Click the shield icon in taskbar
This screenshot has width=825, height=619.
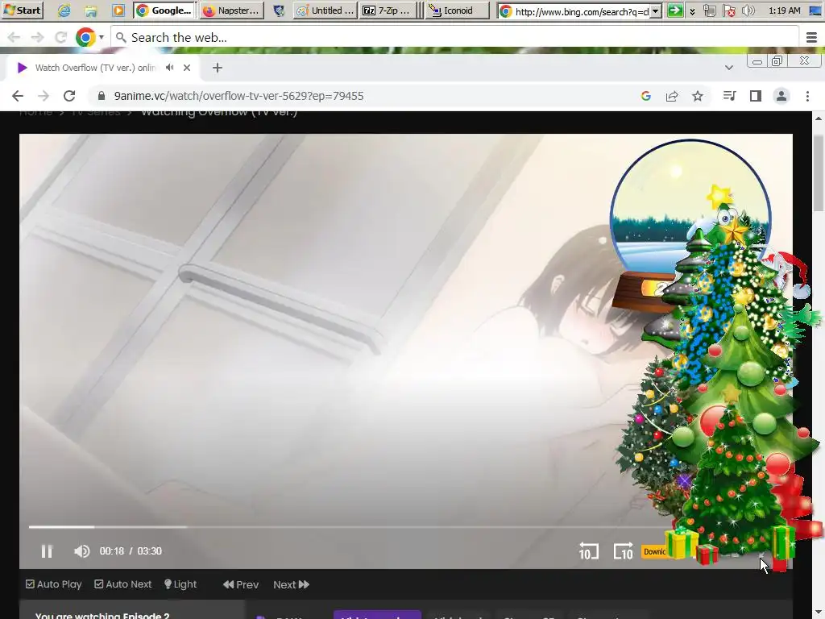[279, 10]
